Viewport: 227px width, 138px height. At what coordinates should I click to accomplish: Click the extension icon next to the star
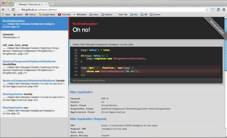[x=213, y=10]
